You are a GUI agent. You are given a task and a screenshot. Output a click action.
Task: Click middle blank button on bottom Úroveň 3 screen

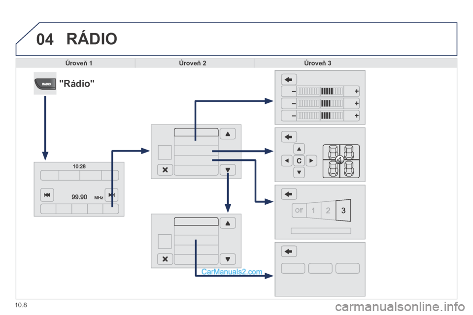320,268
